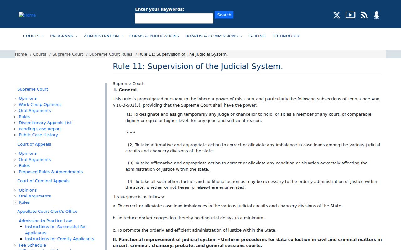
Task: Open the X (Twitter) social link
Action: 336,15
